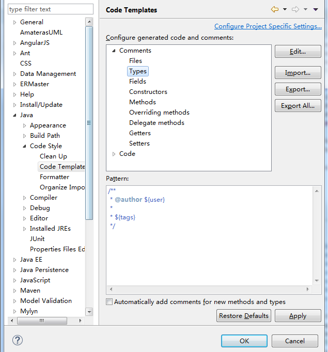Image resolution: width=328 pixels, height=352 pixels.
Task: Select the Setters comment template
Action: tap(139, 143)
